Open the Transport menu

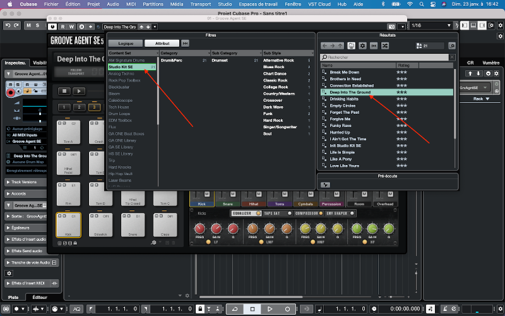coord(200,4)
